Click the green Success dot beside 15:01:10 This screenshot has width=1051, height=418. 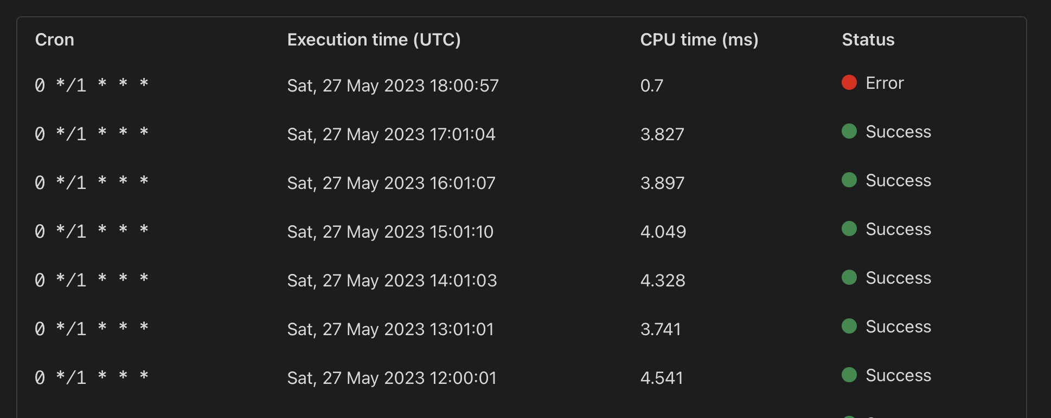coord(849,228)
